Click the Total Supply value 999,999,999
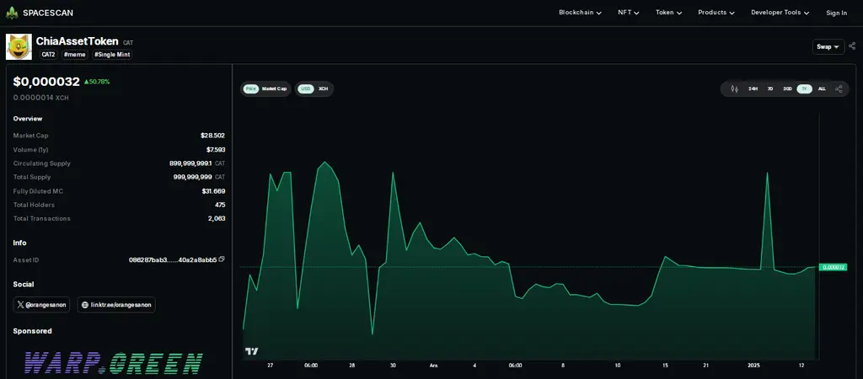The width and height of the screenshot is (863, 379). 193,177
